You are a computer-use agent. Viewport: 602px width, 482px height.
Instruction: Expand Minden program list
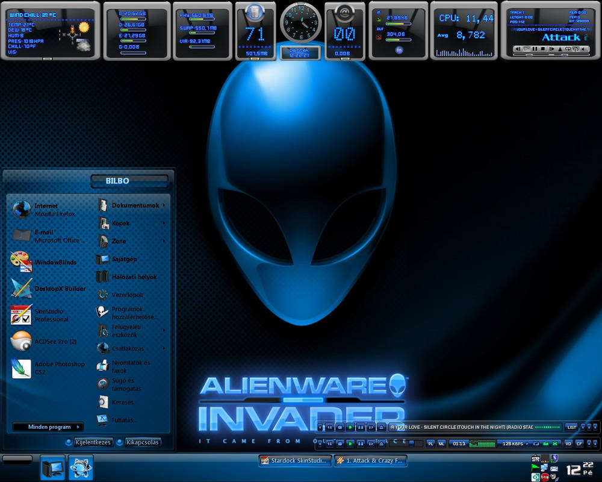click(49, 427)
